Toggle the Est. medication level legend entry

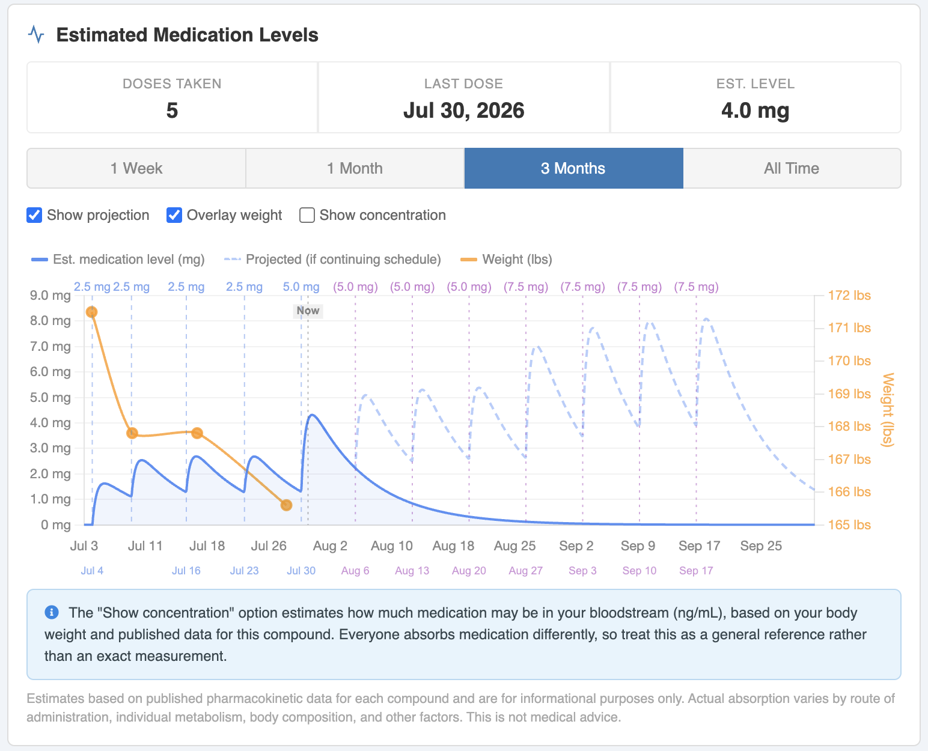(x=118, y=260)
